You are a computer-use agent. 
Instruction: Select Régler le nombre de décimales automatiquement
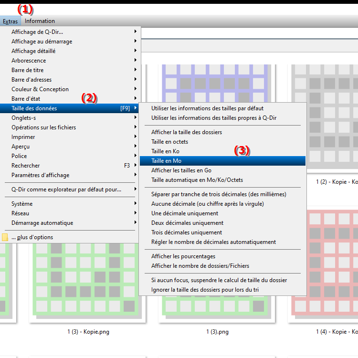pos(222,242)
